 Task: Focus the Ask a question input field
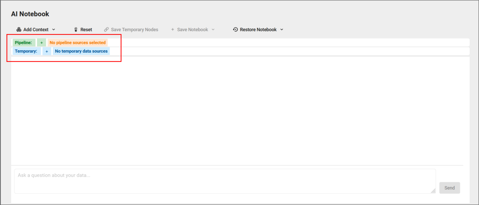point(225,181)
